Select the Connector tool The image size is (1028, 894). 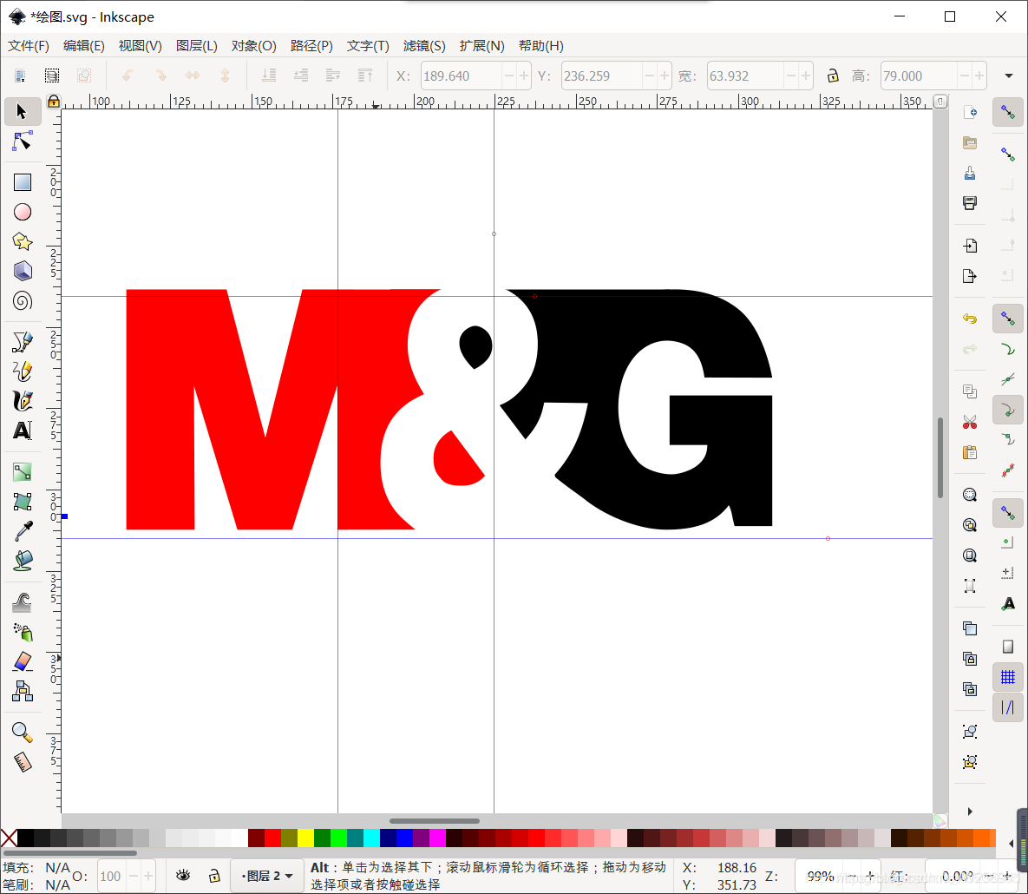point(23,691)
